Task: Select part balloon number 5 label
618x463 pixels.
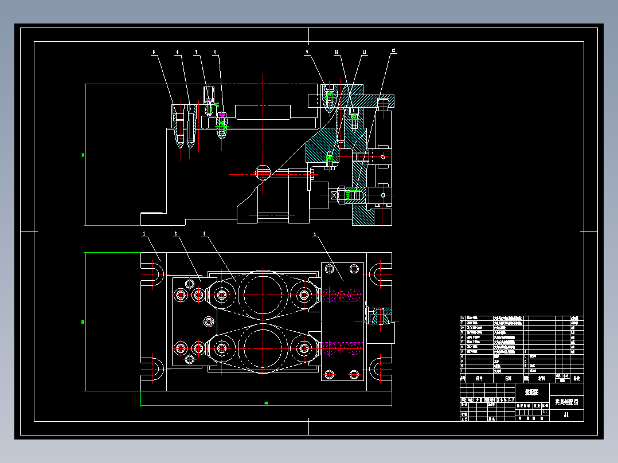Action: (154, 52)
